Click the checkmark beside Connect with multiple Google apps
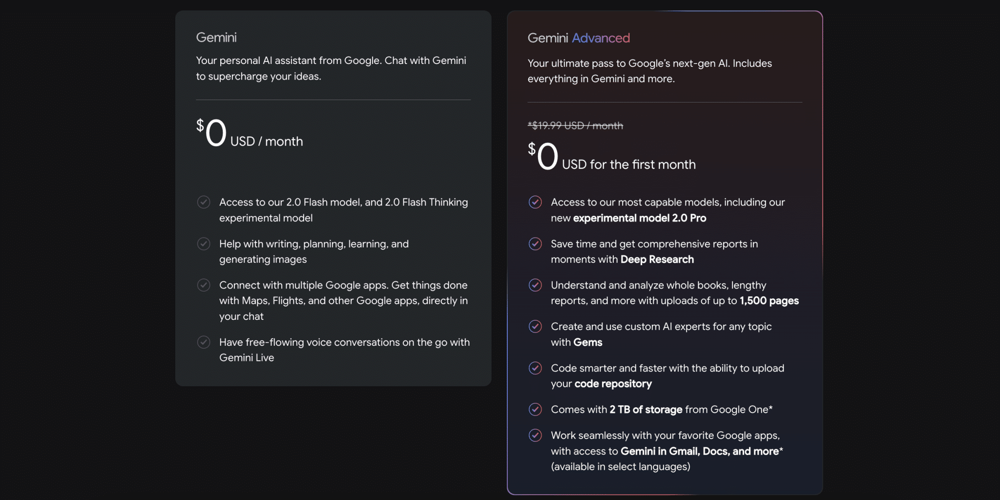 tap(204, 285)
